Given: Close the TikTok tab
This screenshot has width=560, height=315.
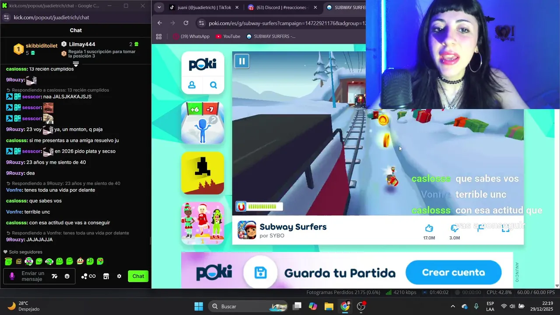Looking at the screenshot, I should click(x=237, y=7).
